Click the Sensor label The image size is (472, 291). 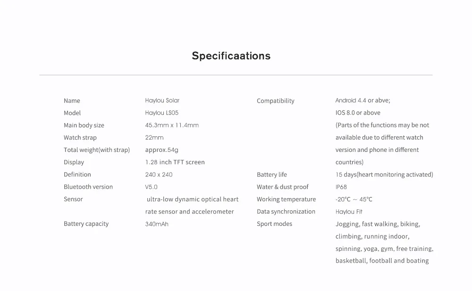pyautogui.click(x=73, y=199)
